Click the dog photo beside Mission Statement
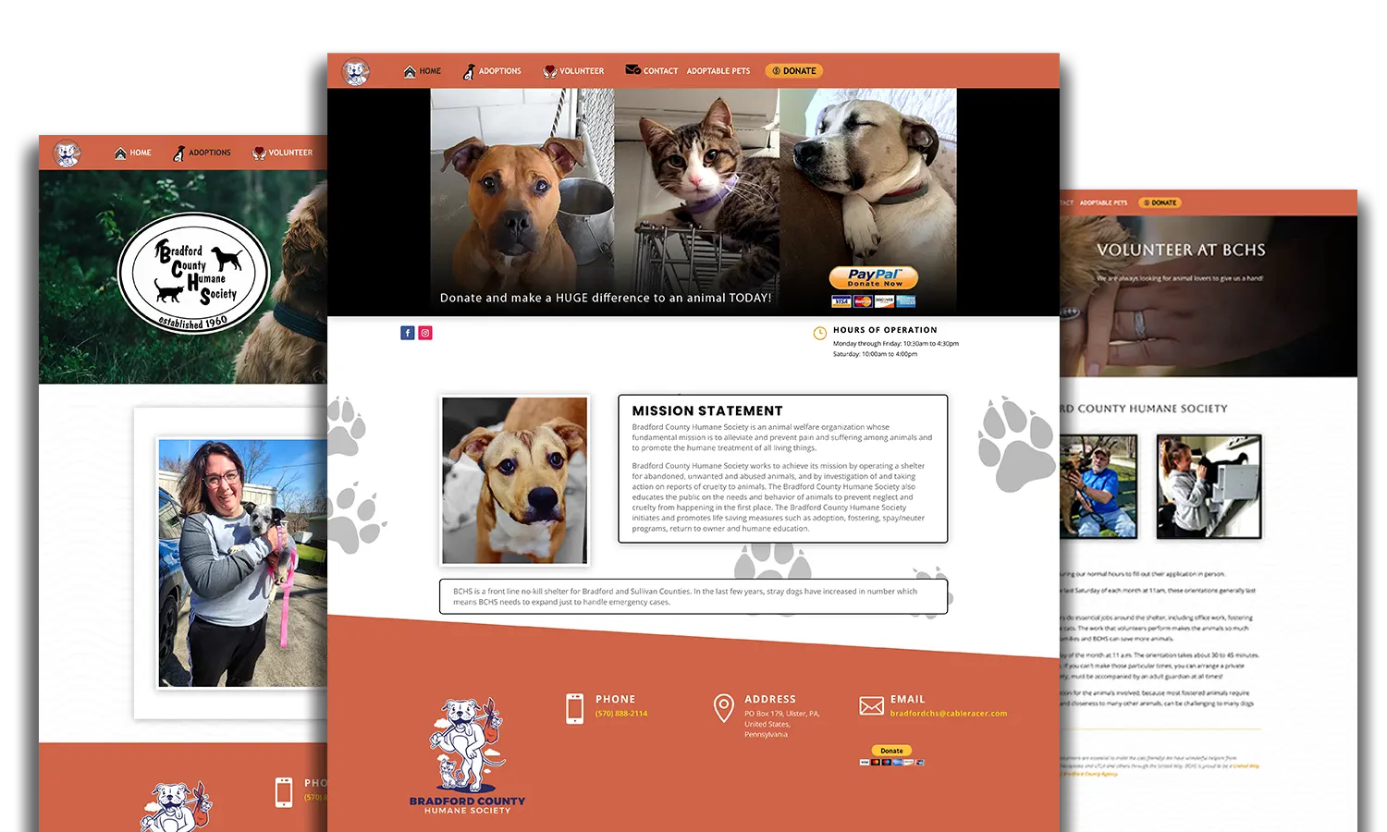Image resolution: width=1387 pixels, height=832 pixels. pyautogui.click(x=514, y=481)
